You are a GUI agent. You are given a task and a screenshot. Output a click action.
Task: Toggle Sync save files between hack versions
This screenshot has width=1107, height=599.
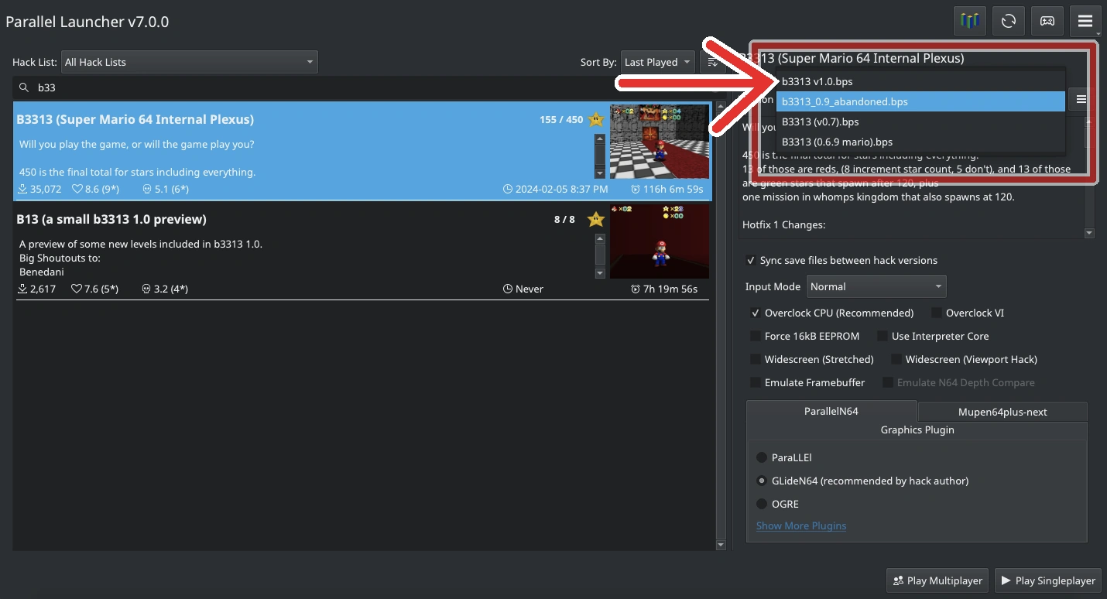point(751,260)
